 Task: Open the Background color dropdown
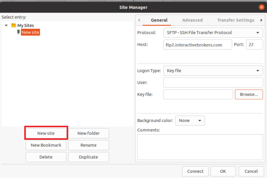click(190, 121)
